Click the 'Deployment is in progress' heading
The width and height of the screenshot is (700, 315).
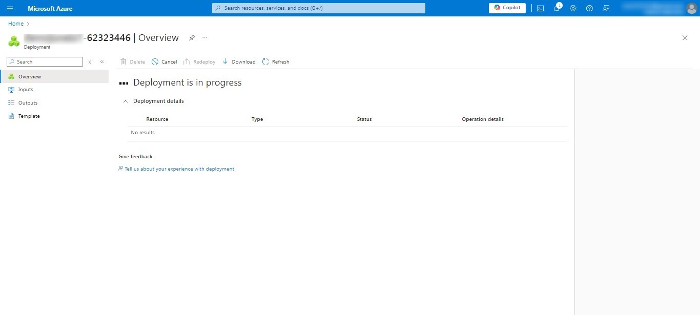188,82
